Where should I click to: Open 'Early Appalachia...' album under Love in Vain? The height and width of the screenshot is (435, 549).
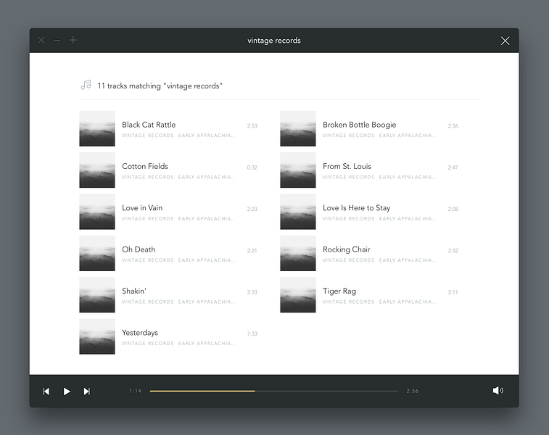coord(207,219)
